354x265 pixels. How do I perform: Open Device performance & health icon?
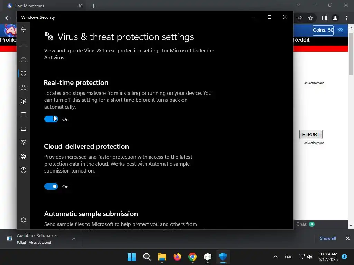pyautogui.click(x=24, y=143)
